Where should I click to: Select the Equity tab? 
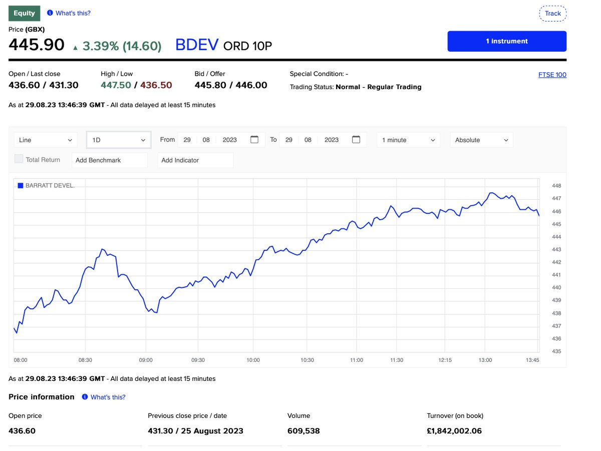pyautogui.click(x=24, y=13)
